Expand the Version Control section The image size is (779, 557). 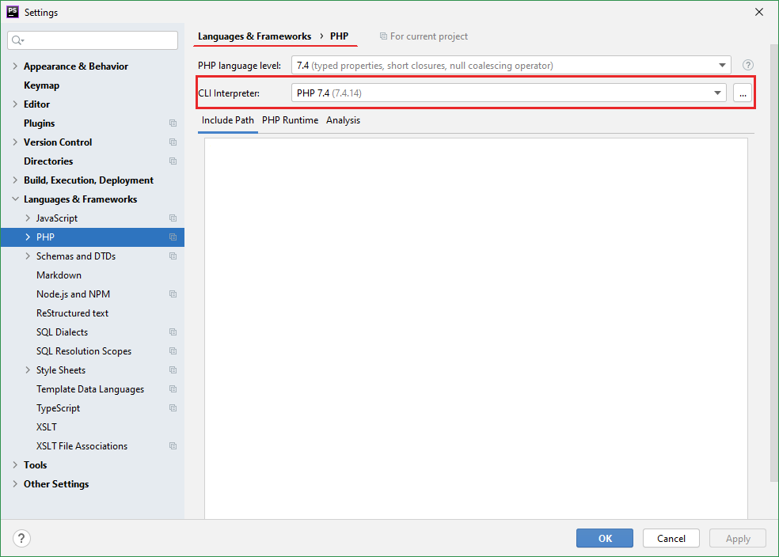tap(15, 142)
